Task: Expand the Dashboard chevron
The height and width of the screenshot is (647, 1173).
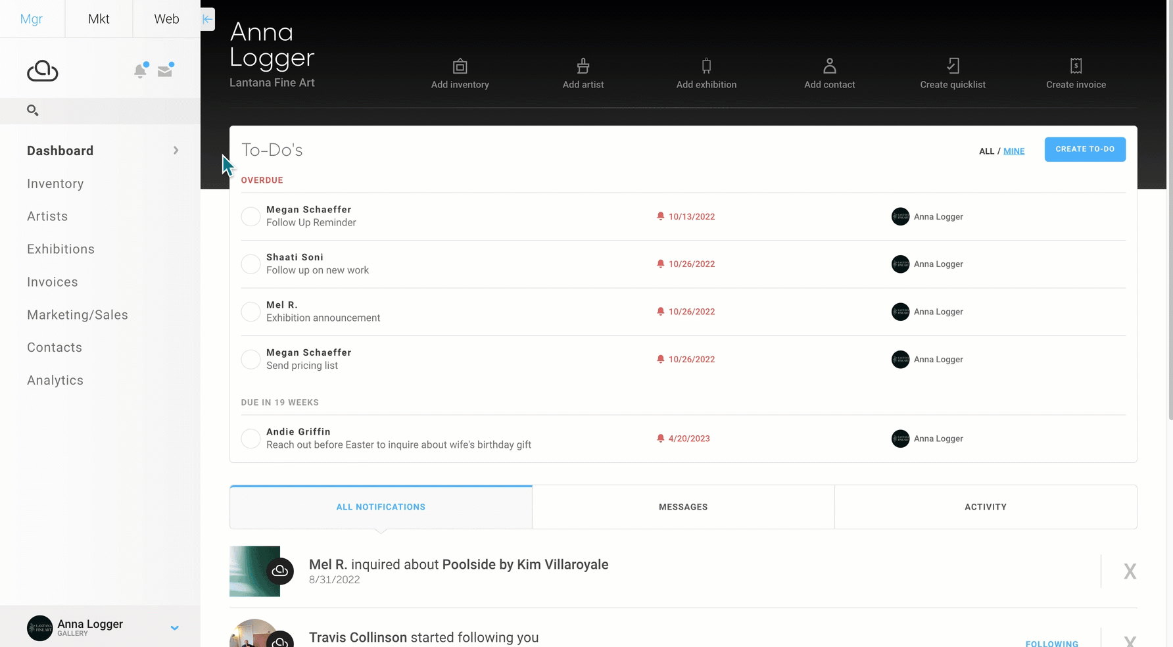Action: 176,151
